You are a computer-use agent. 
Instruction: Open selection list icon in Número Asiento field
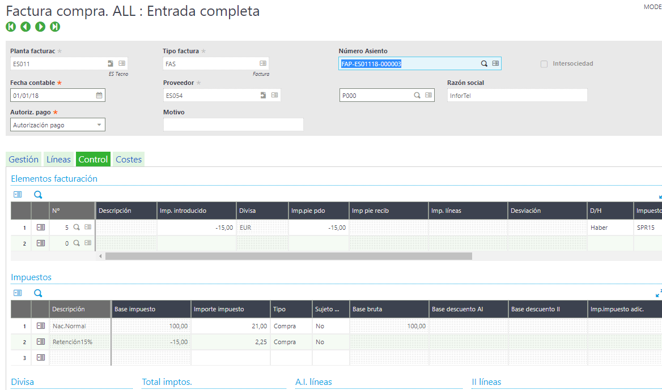[496, 63]
